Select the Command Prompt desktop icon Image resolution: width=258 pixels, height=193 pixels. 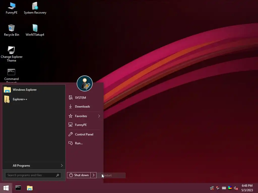[x=11, y=75]
